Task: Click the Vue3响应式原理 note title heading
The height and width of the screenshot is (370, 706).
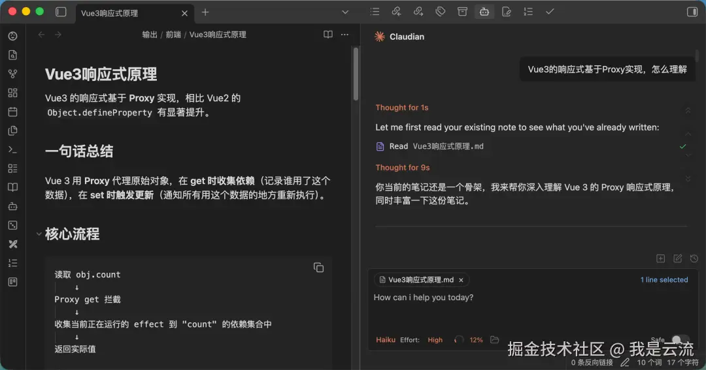Action: [101, 74]
